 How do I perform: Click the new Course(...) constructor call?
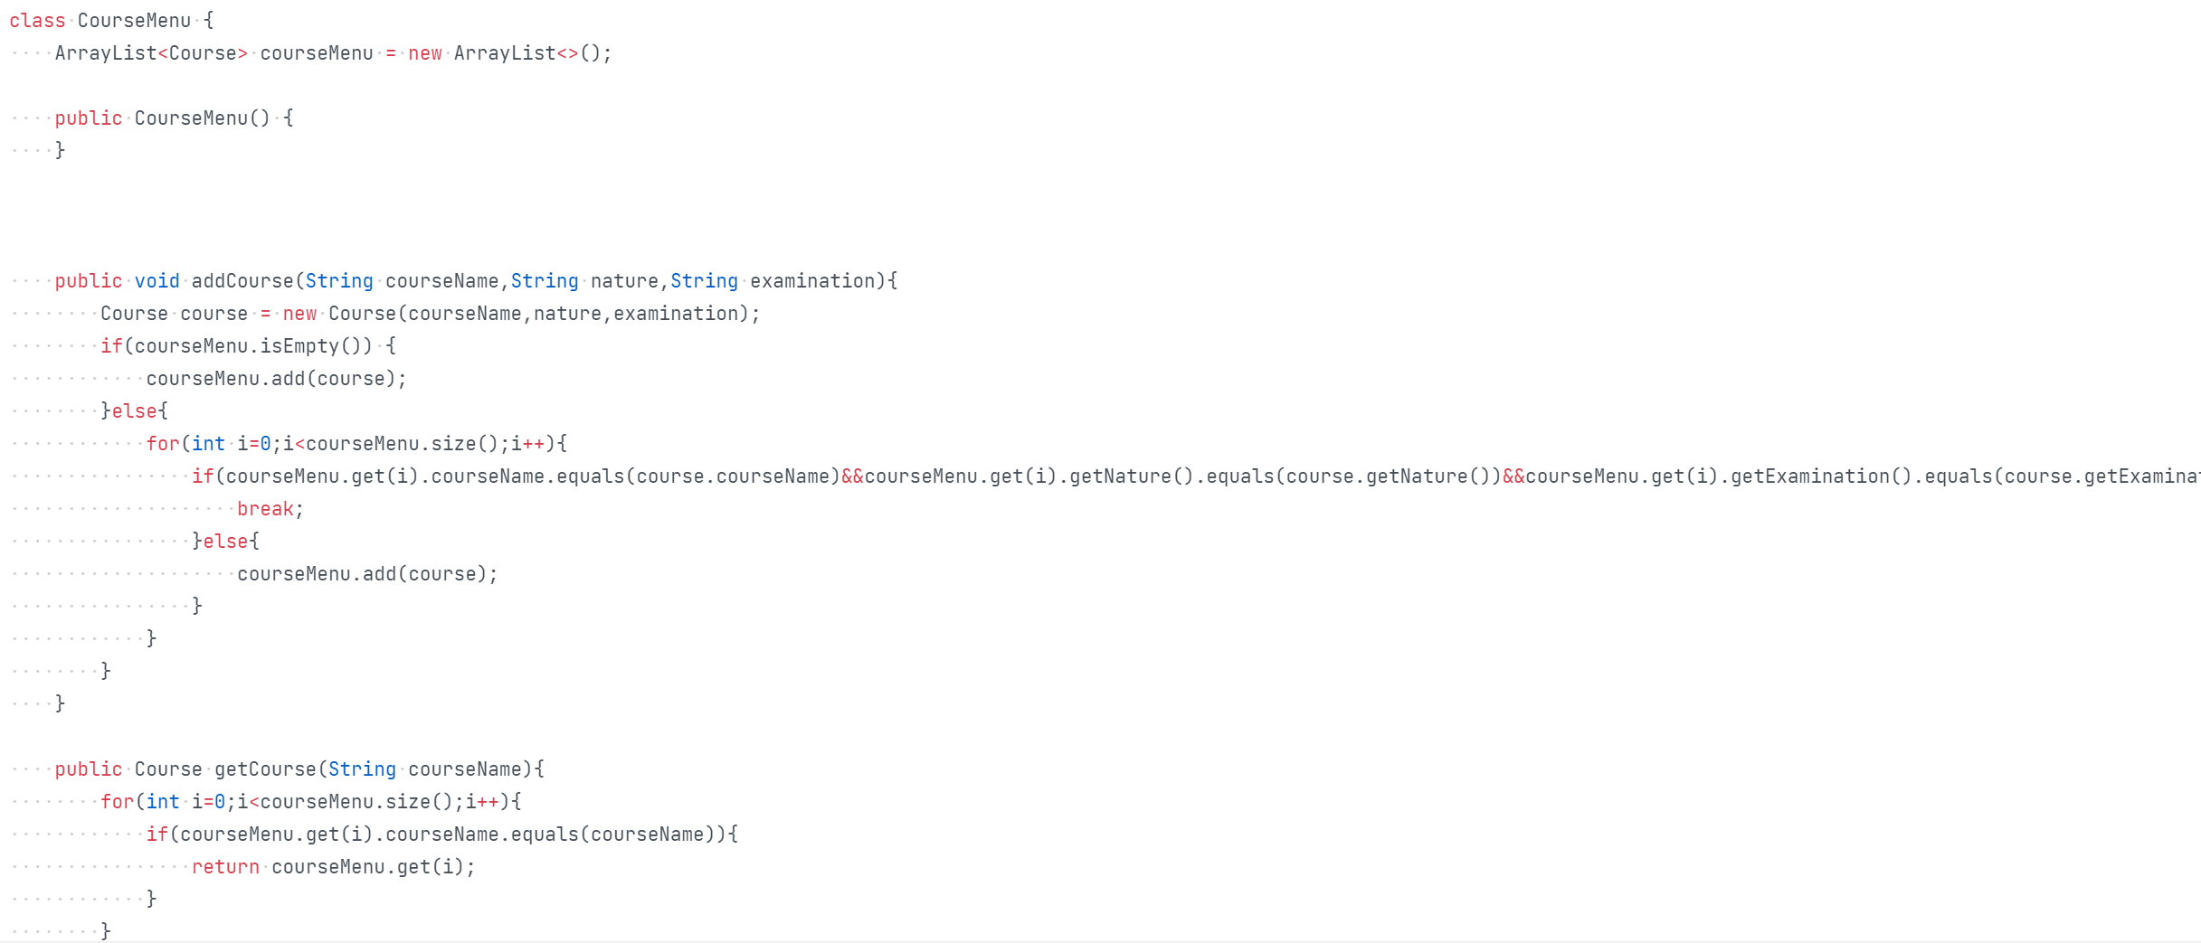[362, 314]
